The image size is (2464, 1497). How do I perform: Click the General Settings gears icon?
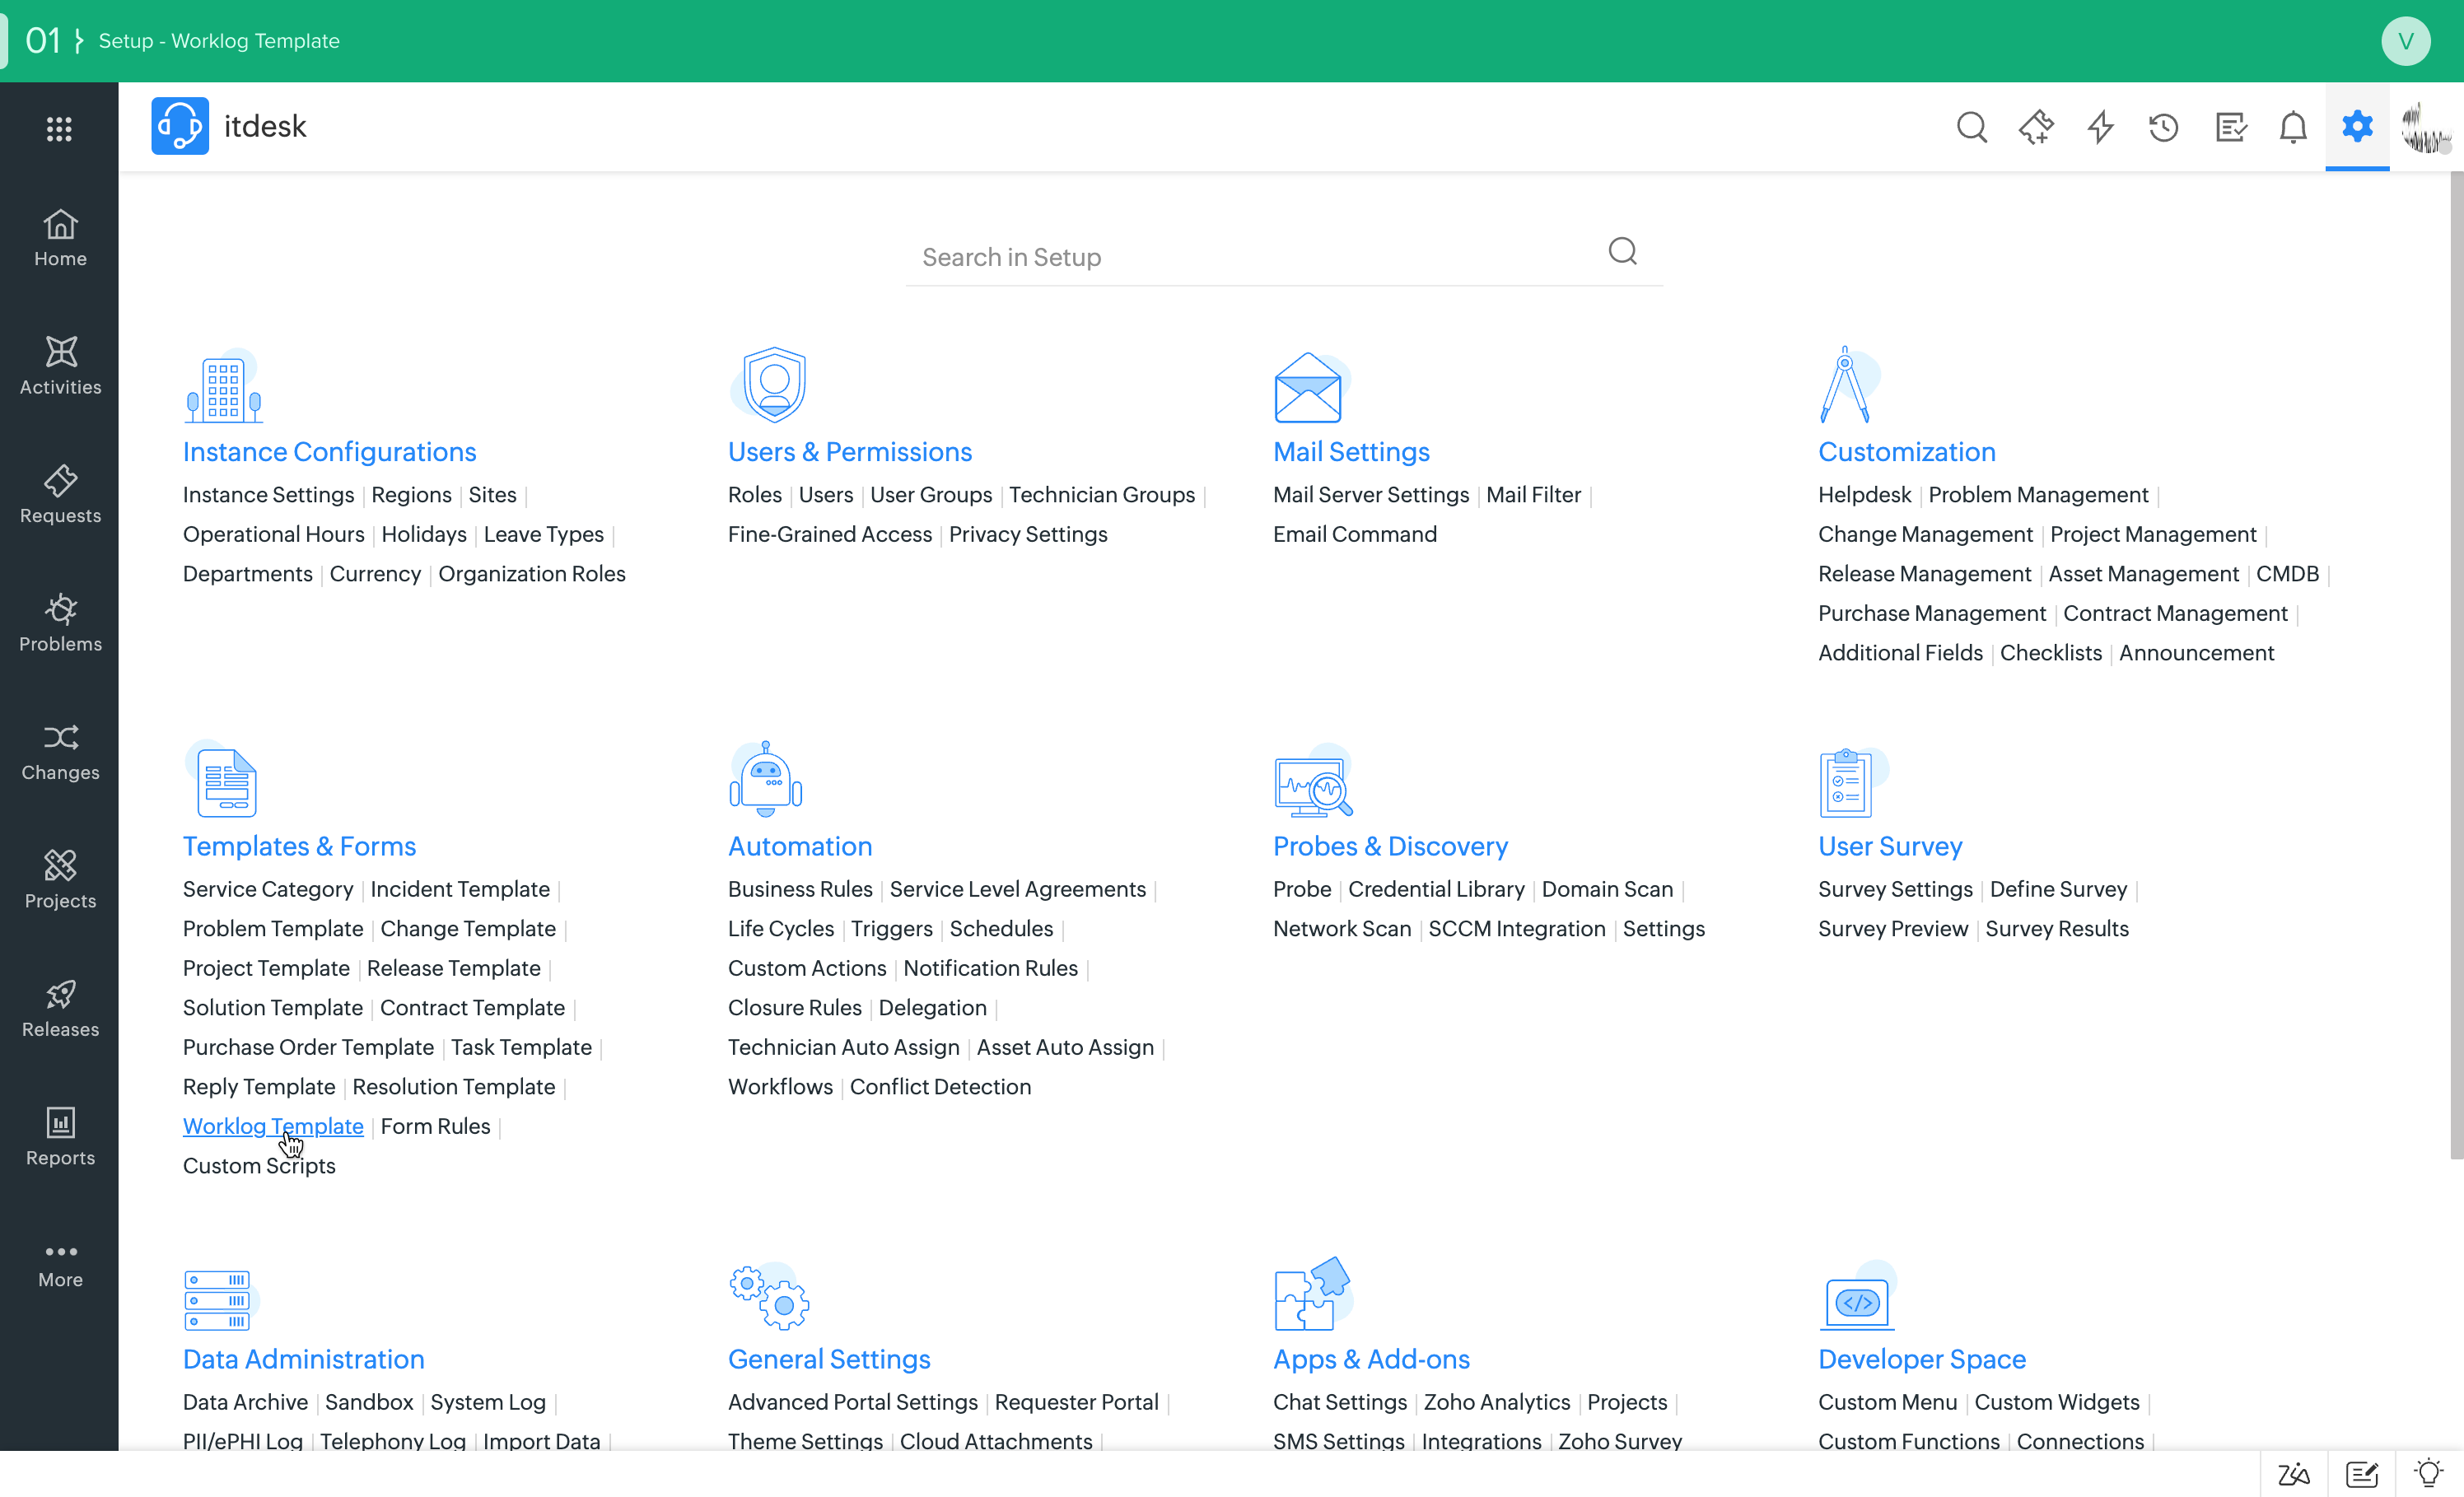point(769,1296)
